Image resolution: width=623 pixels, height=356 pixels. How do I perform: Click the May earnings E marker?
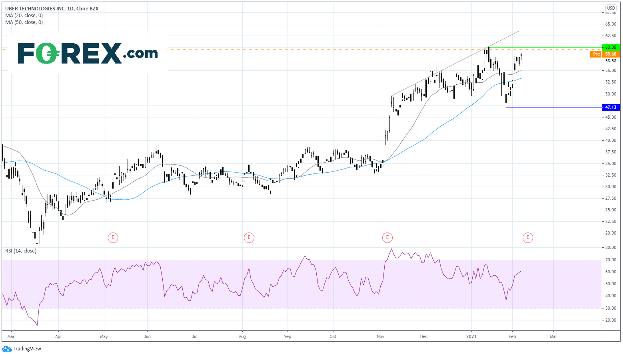pyautogui.click(x=113, y=238)
